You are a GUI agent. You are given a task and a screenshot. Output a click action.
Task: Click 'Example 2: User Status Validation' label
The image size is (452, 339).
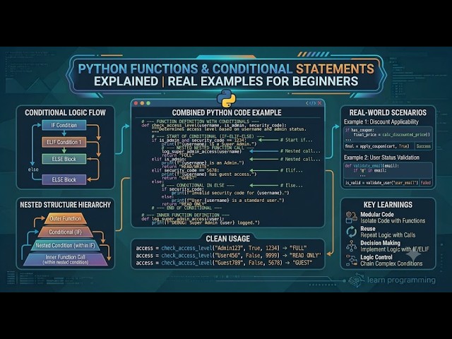(381, 157)
